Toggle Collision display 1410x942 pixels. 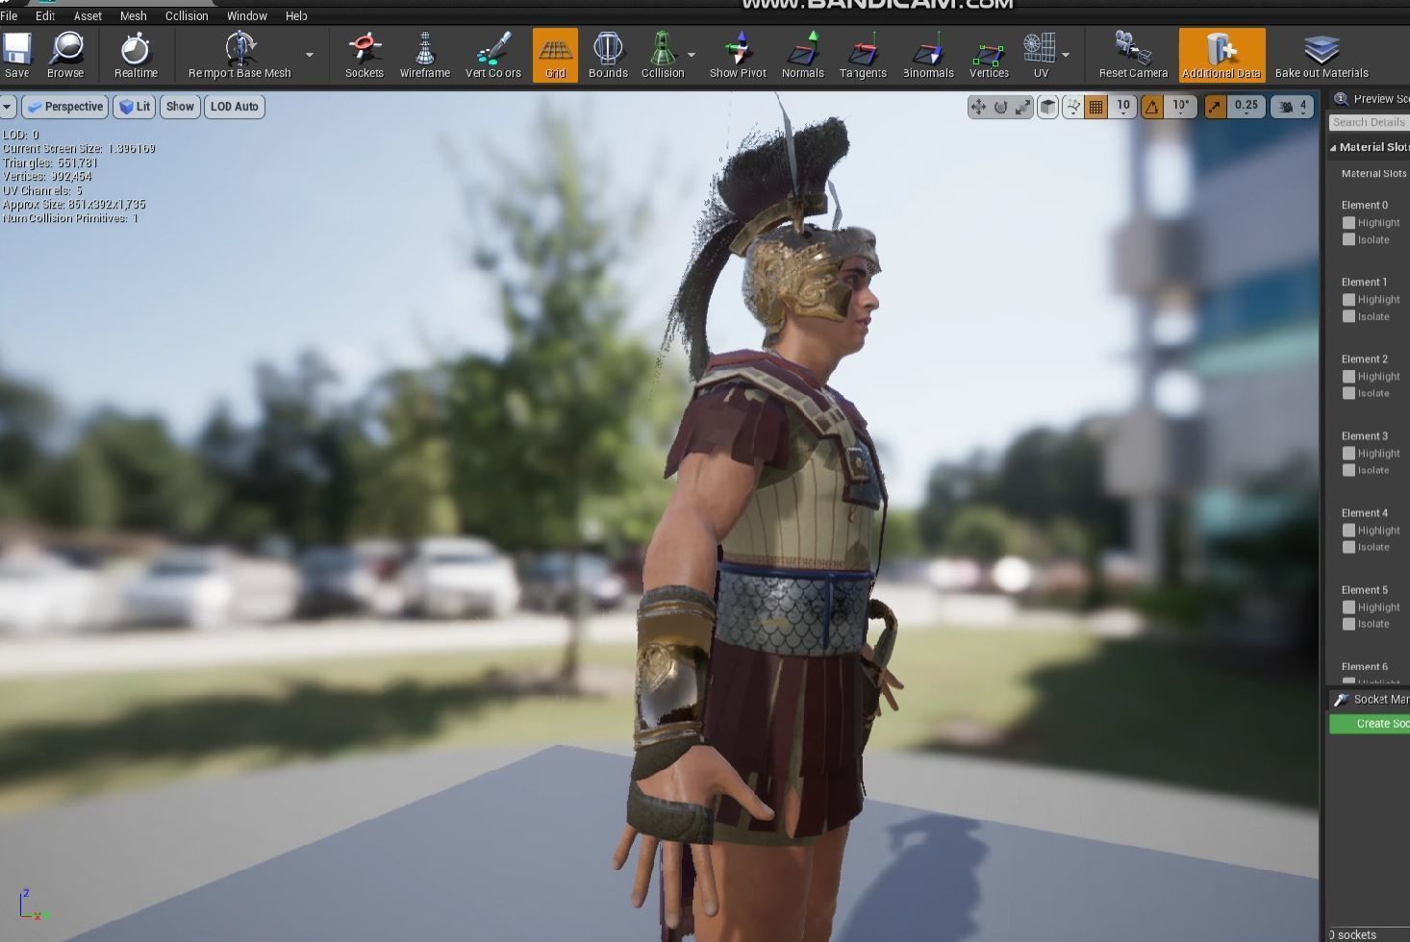[x=663, y=53]
